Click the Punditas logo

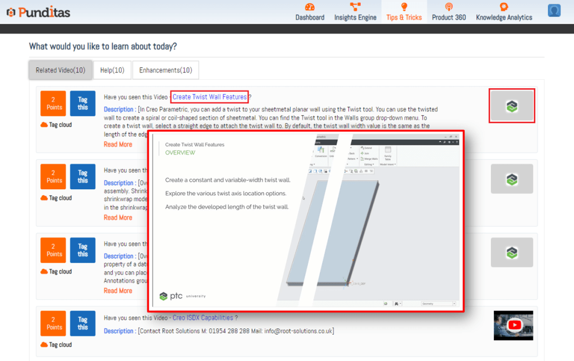pos(38,12)
